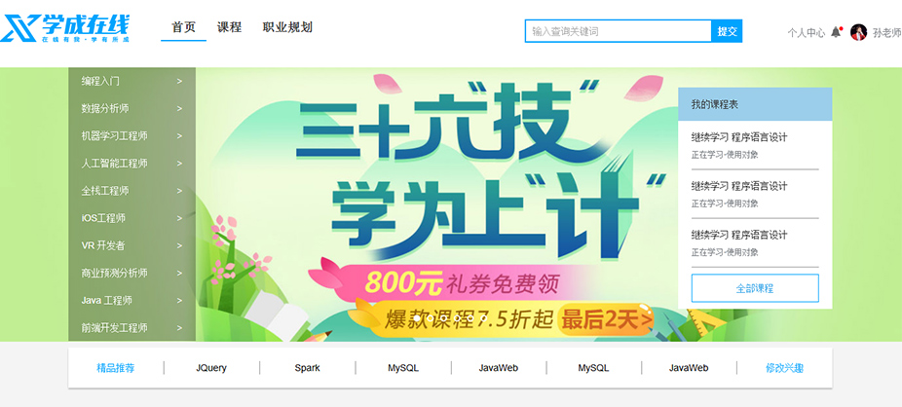Open 个人中心 link
902x407 pixels.
(x=806, y=33)
